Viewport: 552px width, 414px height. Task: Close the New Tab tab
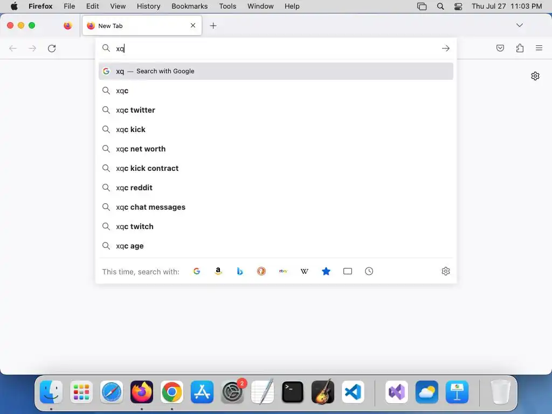coord(193,25)
